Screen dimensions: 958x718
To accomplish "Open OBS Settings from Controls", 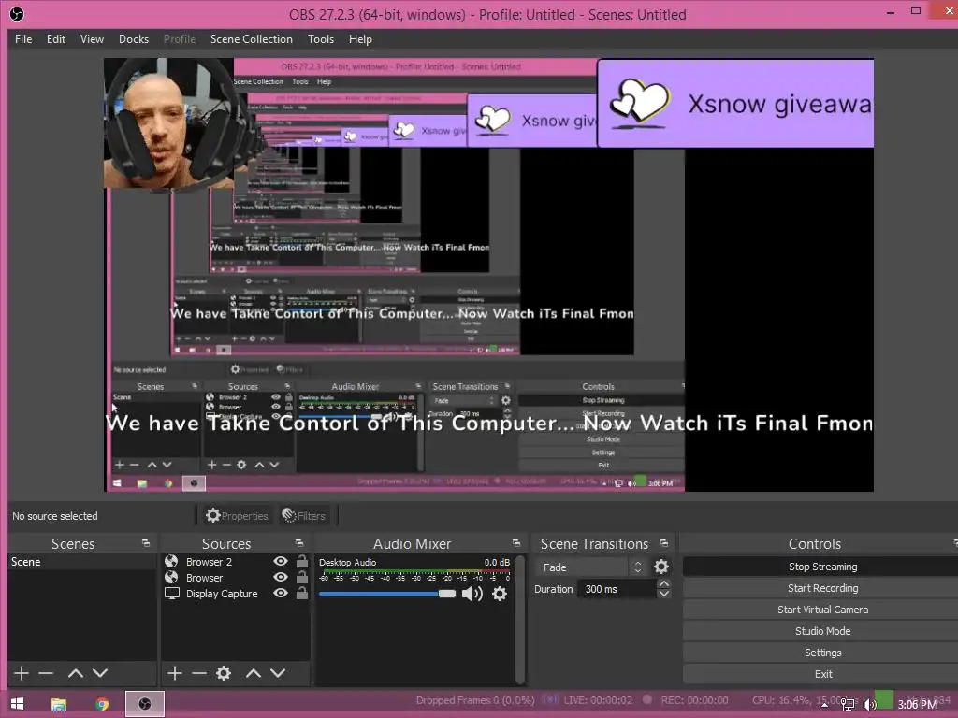I will 822,653.
